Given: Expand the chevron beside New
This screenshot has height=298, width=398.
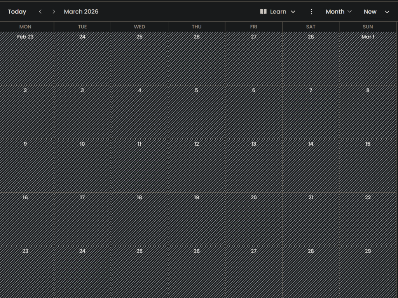Looking at the screenshot, I should click(x=387, y=12).
